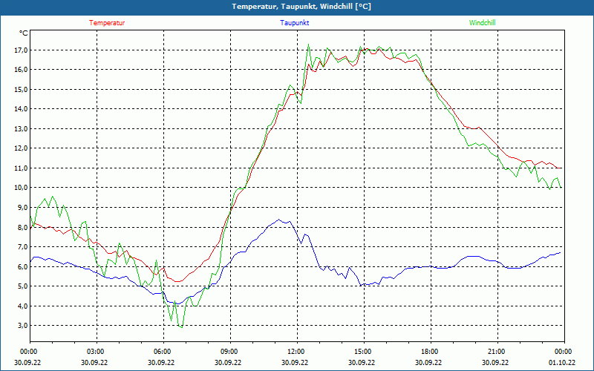This screenshot has height=371, width=594.
Task: Click the 11,0 value on the y-axis
Action: [21, 168]
